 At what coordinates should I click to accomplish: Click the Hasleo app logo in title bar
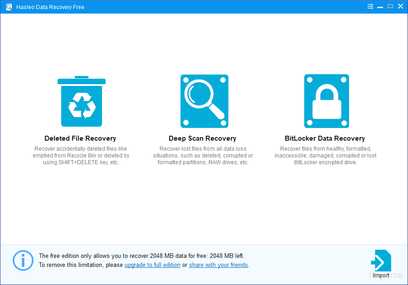[9, 7]
